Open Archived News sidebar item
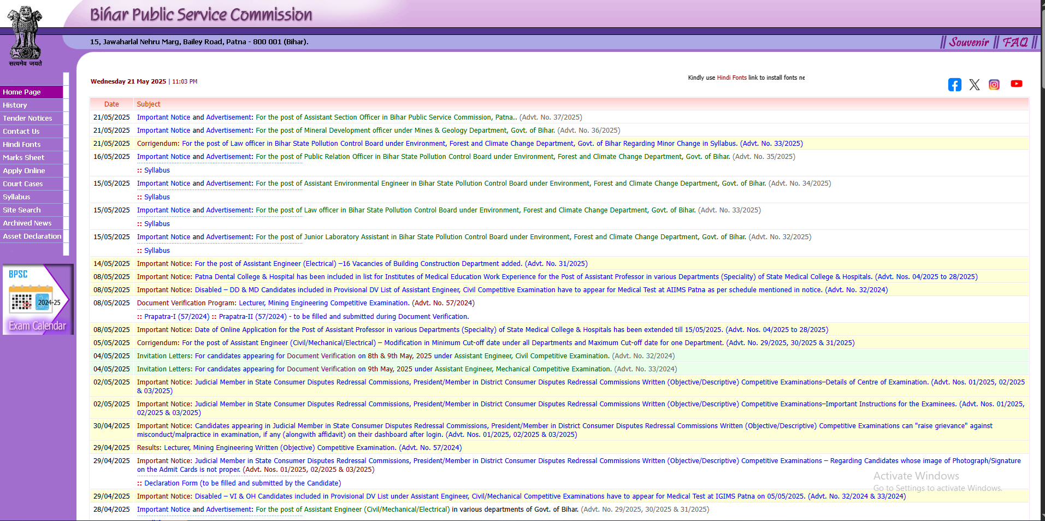1045x521 pixels. 27,223
